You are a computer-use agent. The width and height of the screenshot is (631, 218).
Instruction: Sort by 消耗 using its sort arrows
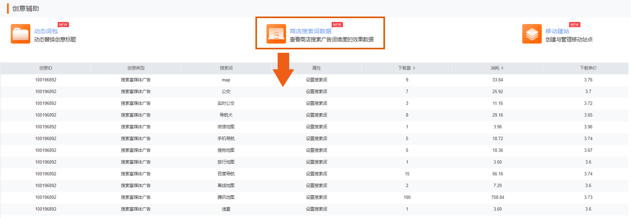click(x=502, y=68)
